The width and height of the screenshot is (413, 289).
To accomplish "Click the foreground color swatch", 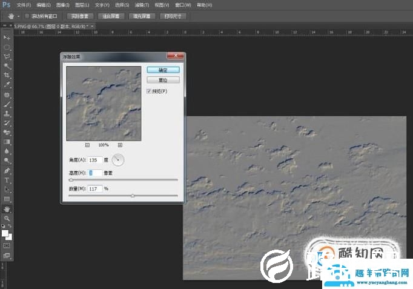I will pyautogui.click(x=5, y=233).
